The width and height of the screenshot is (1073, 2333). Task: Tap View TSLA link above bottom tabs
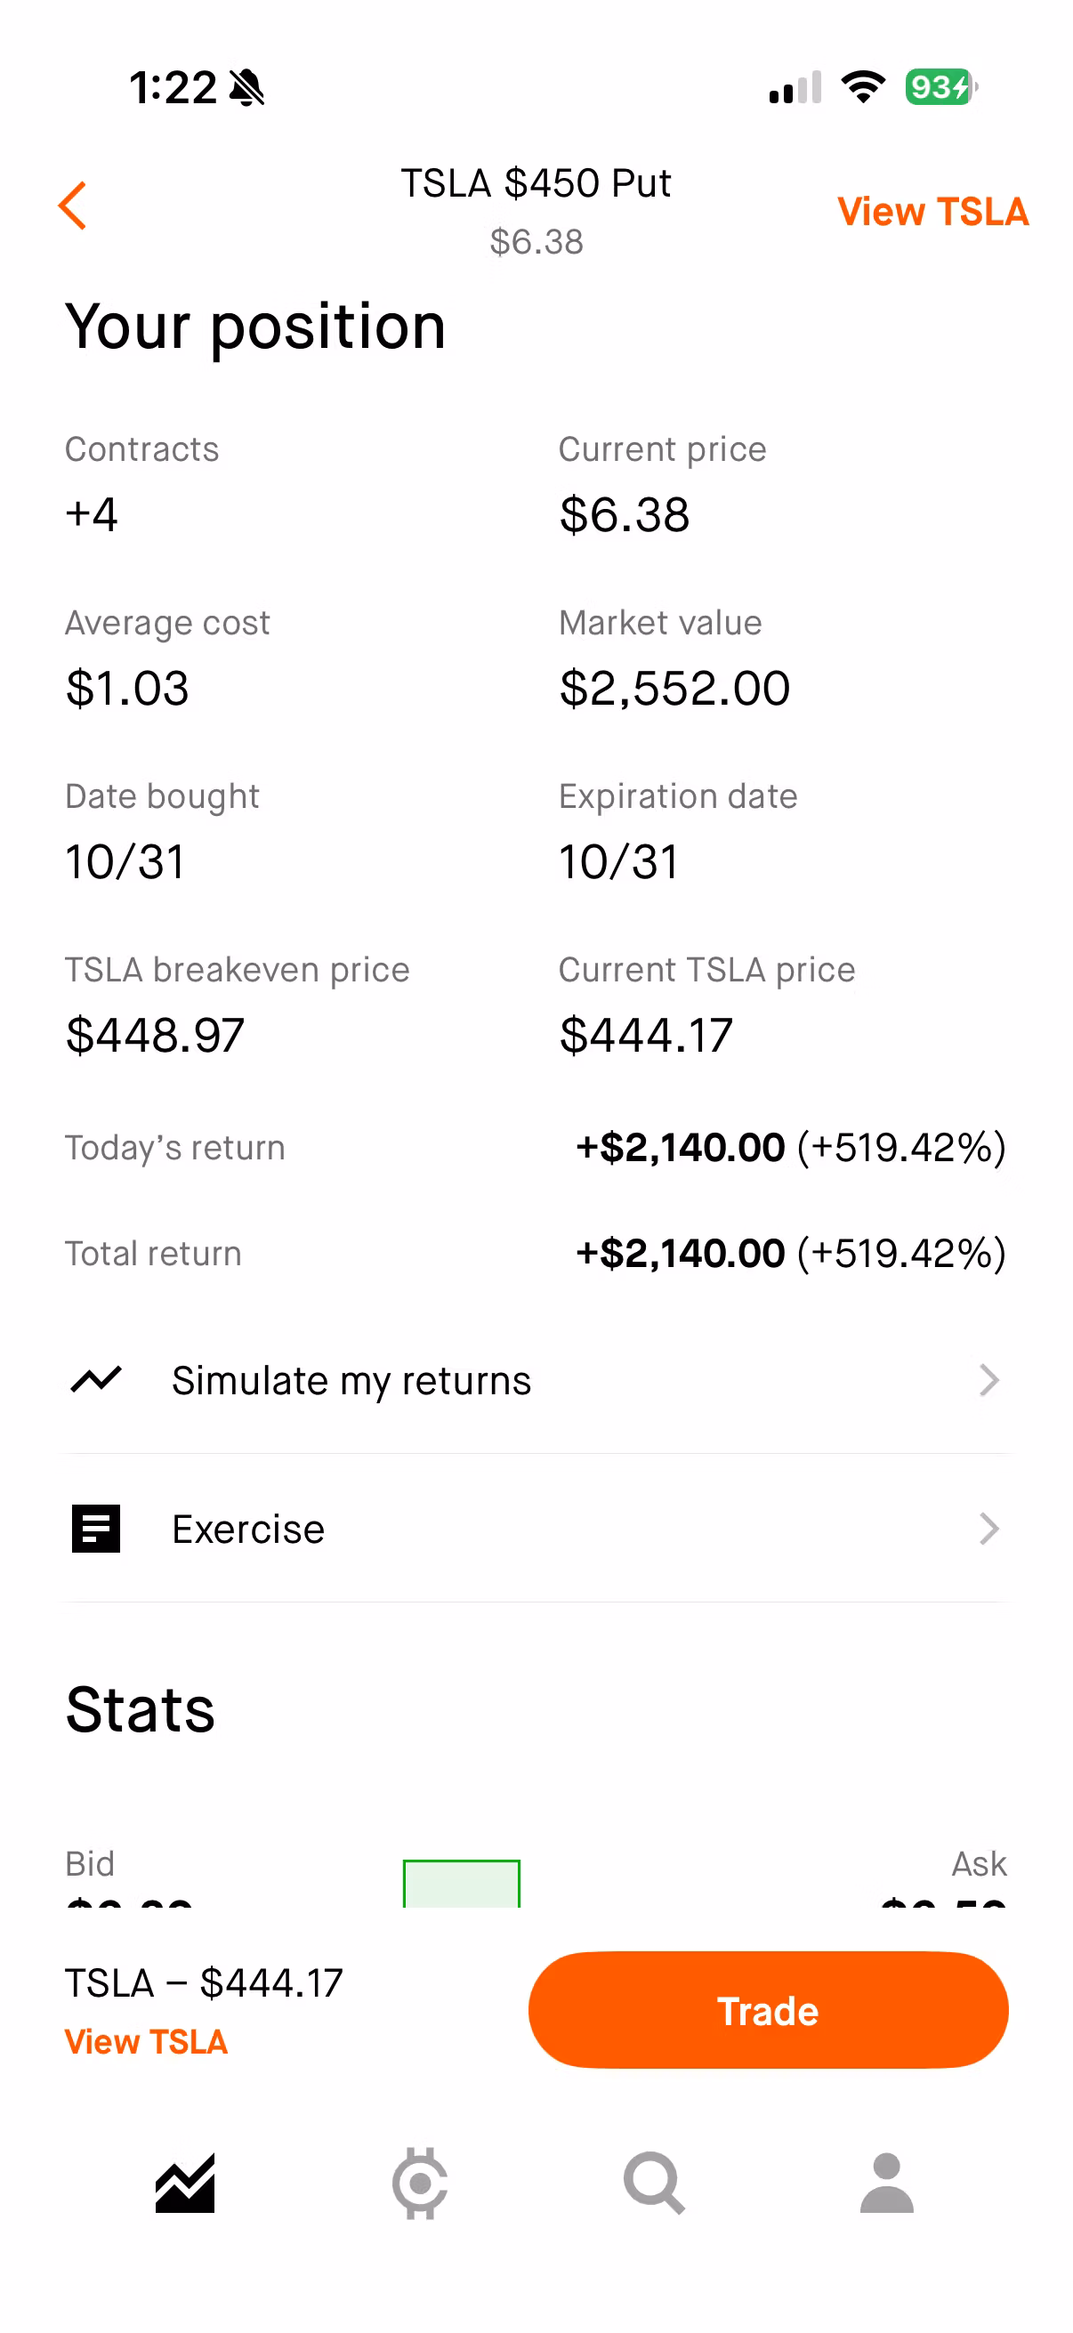pos(146,2042)
